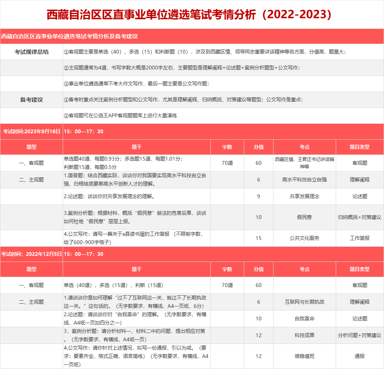The height and width of the screenshot is (369, 384).
Task: Click the red banner ending with 备考建议
Action: tap(69, 36)
